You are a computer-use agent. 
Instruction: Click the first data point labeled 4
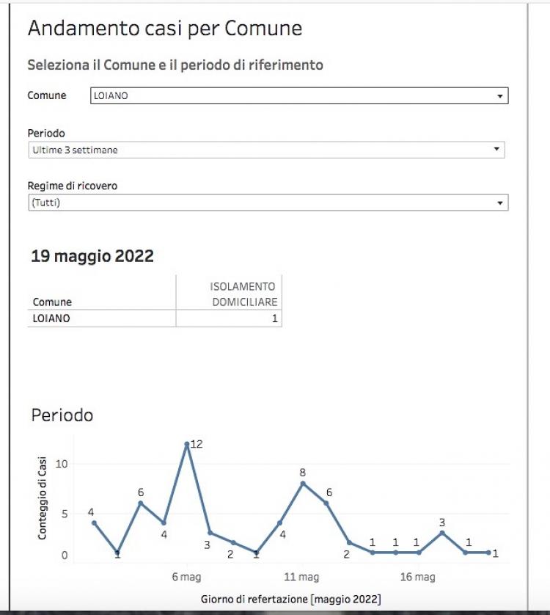[94, 523]
